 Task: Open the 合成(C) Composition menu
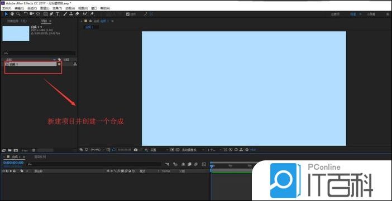(32, 8)
